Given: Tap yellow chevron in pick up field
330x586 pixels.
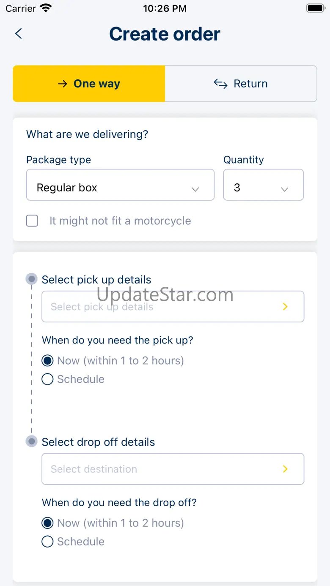Looking at the screenshot, I should [x=285, y=307].
